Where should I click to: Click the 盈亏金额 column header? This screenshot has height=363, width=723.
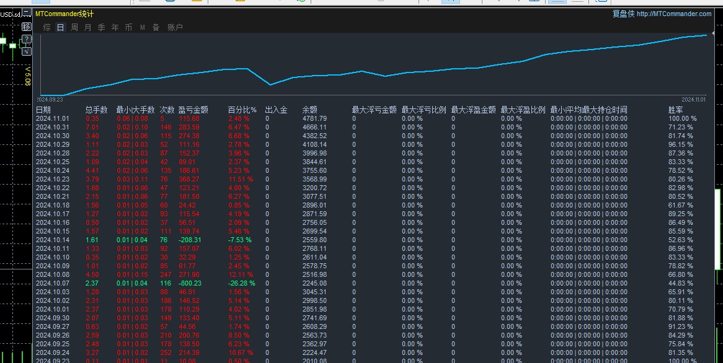pos(193,110)
